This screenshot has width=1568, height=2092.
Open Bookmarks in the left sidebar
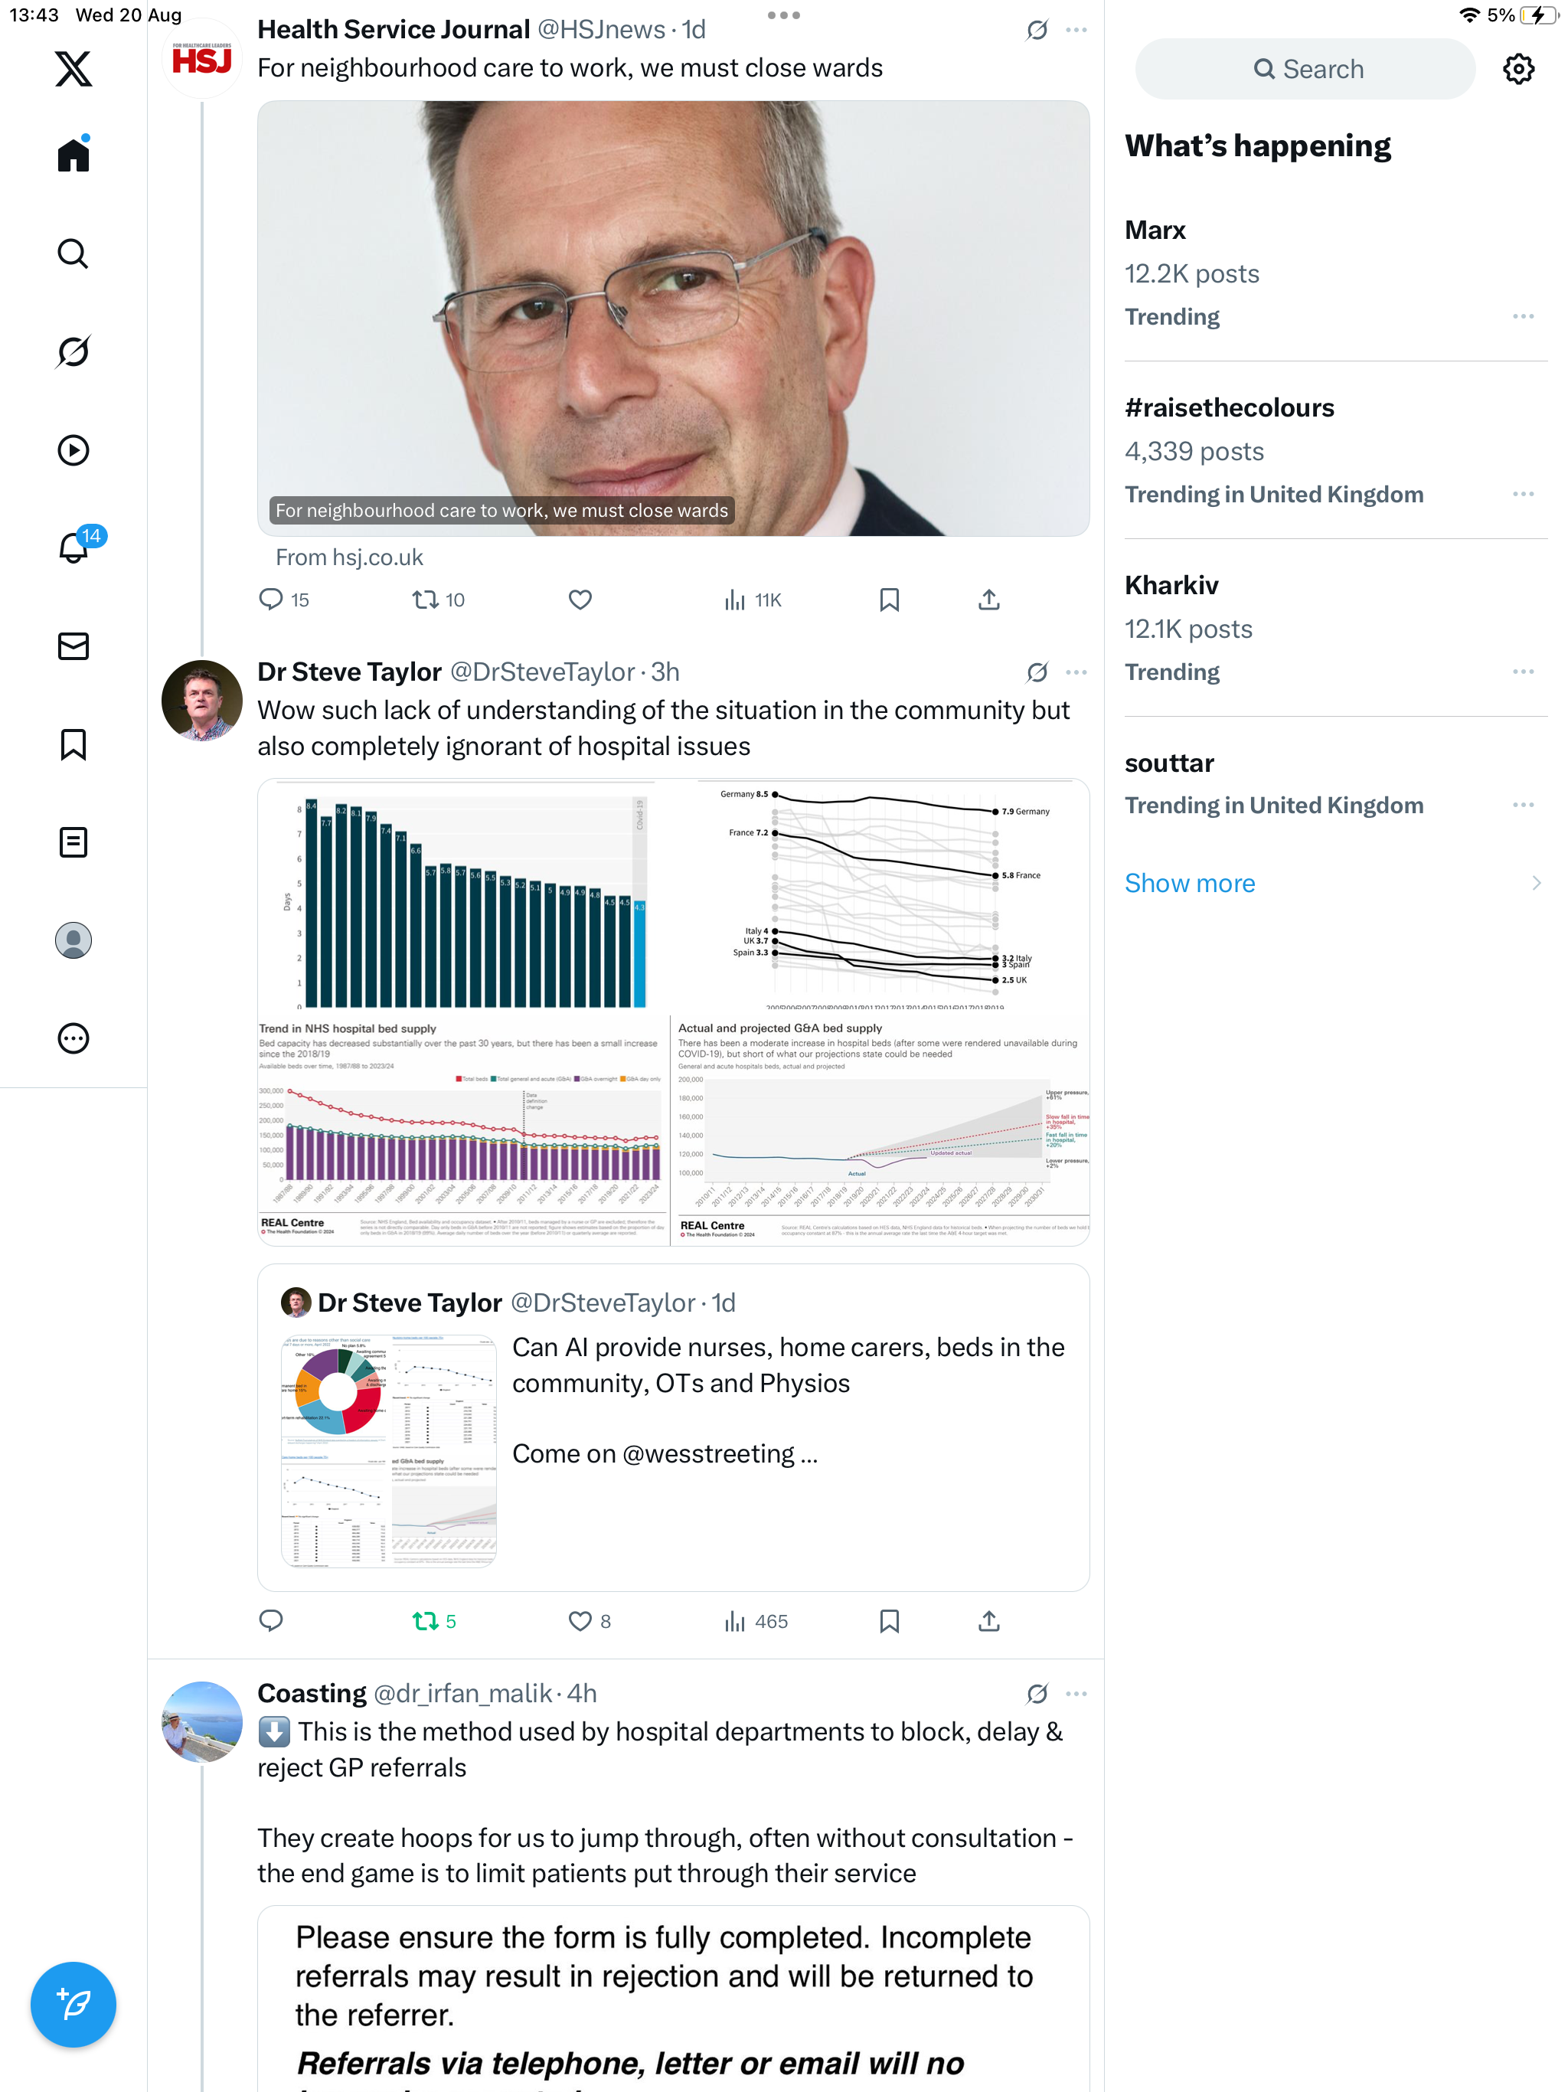[73, 744]
